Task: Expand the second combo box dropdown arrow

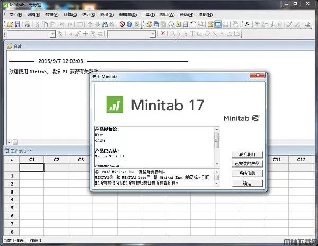Action: (154, 33)
